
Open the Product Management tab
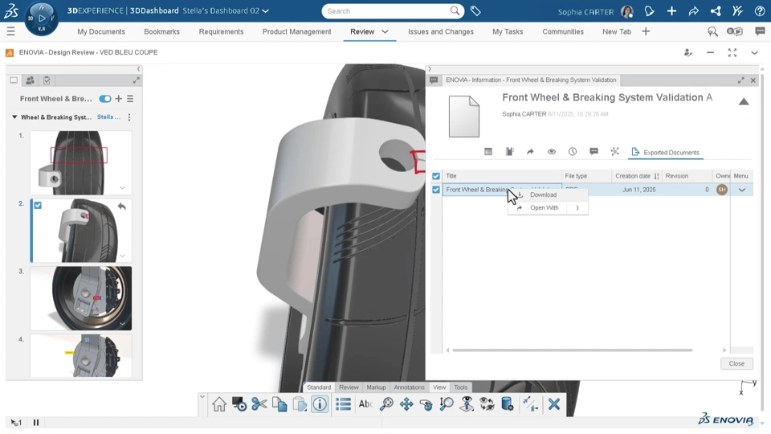296,31
